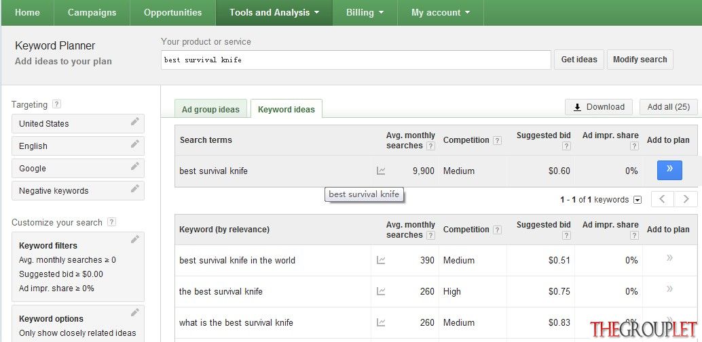Open Suggested bid help in Search terms table
This screenshot has width=702, height=342.
(566, 146)
